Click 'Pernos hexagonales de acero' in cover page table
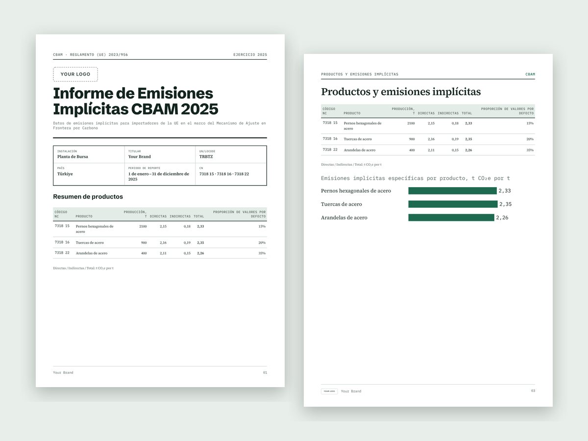The width and height of the screenshot is (588, 441). click(x=95, y=229)
